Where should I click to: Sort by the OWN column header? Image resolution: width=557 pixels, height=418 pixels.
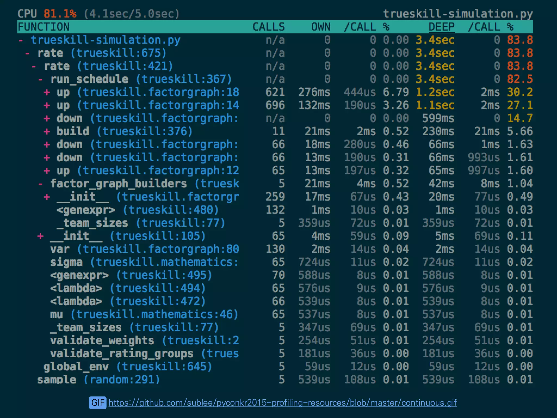pos(321,27)
